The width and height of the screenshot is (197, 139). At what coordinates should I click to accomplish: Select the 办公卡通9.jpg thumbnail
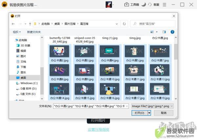coord(84,70)
